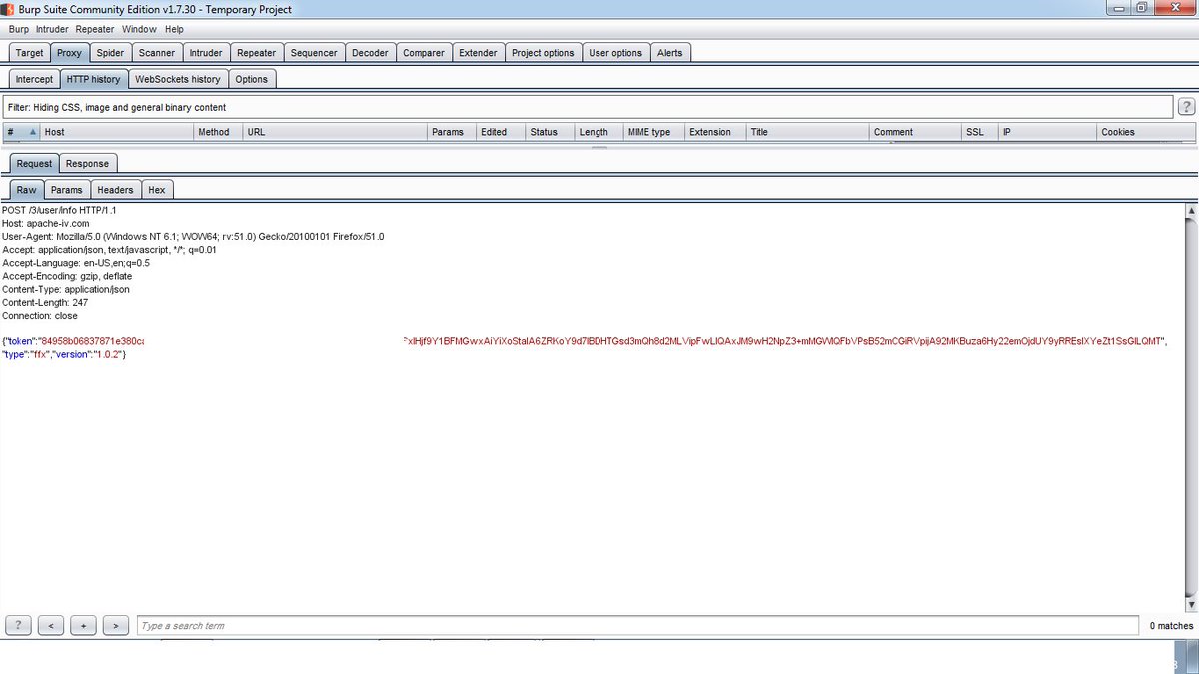Viewport: 1199px width, 674px height.
Task: Open the Extender tab
Action: (x=478, y=53)
